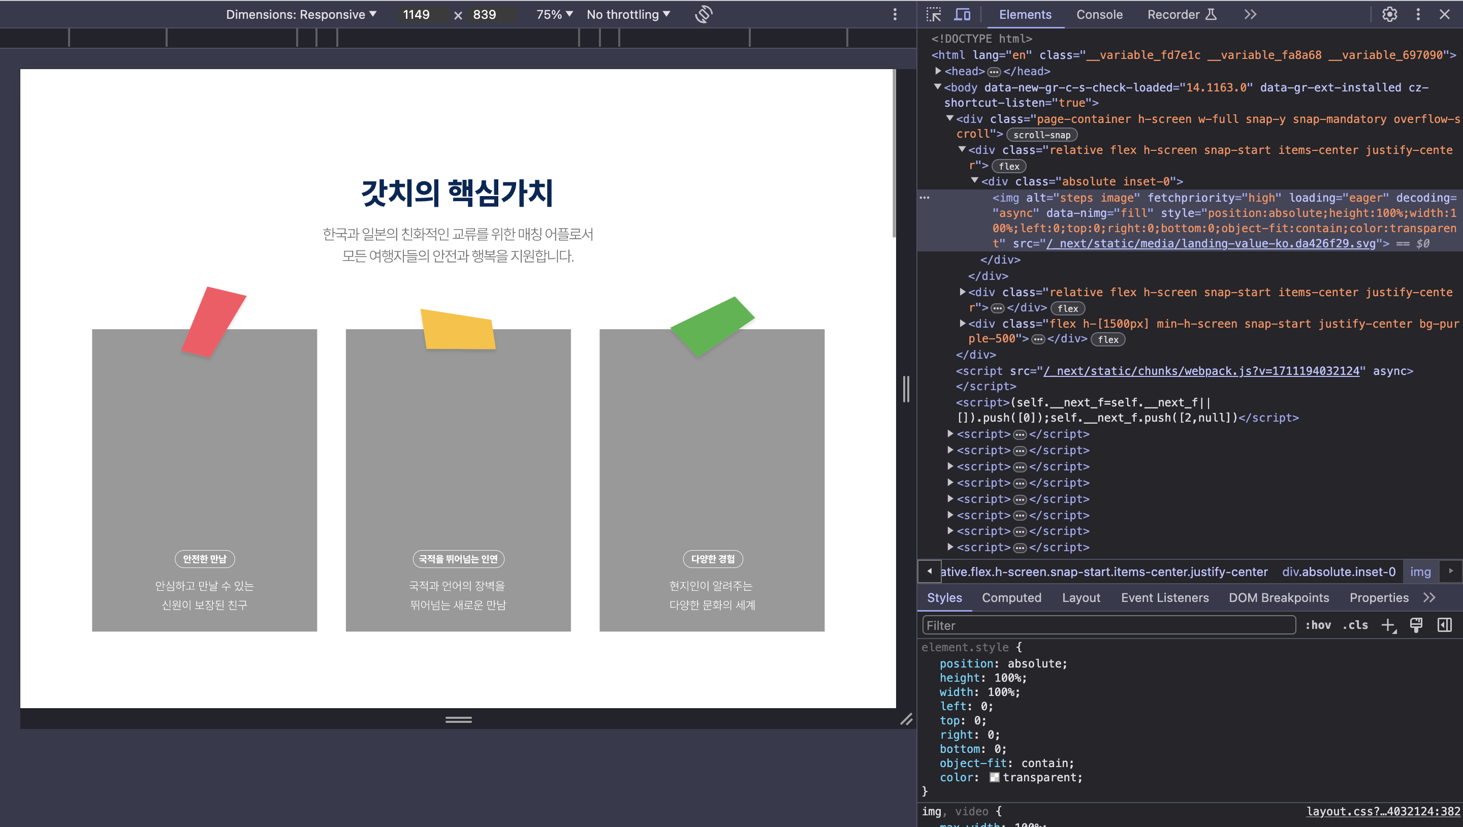Screen dimensions: 1463x827
Task: Rotate the device viewport orientation
Action: click(703, 14)
